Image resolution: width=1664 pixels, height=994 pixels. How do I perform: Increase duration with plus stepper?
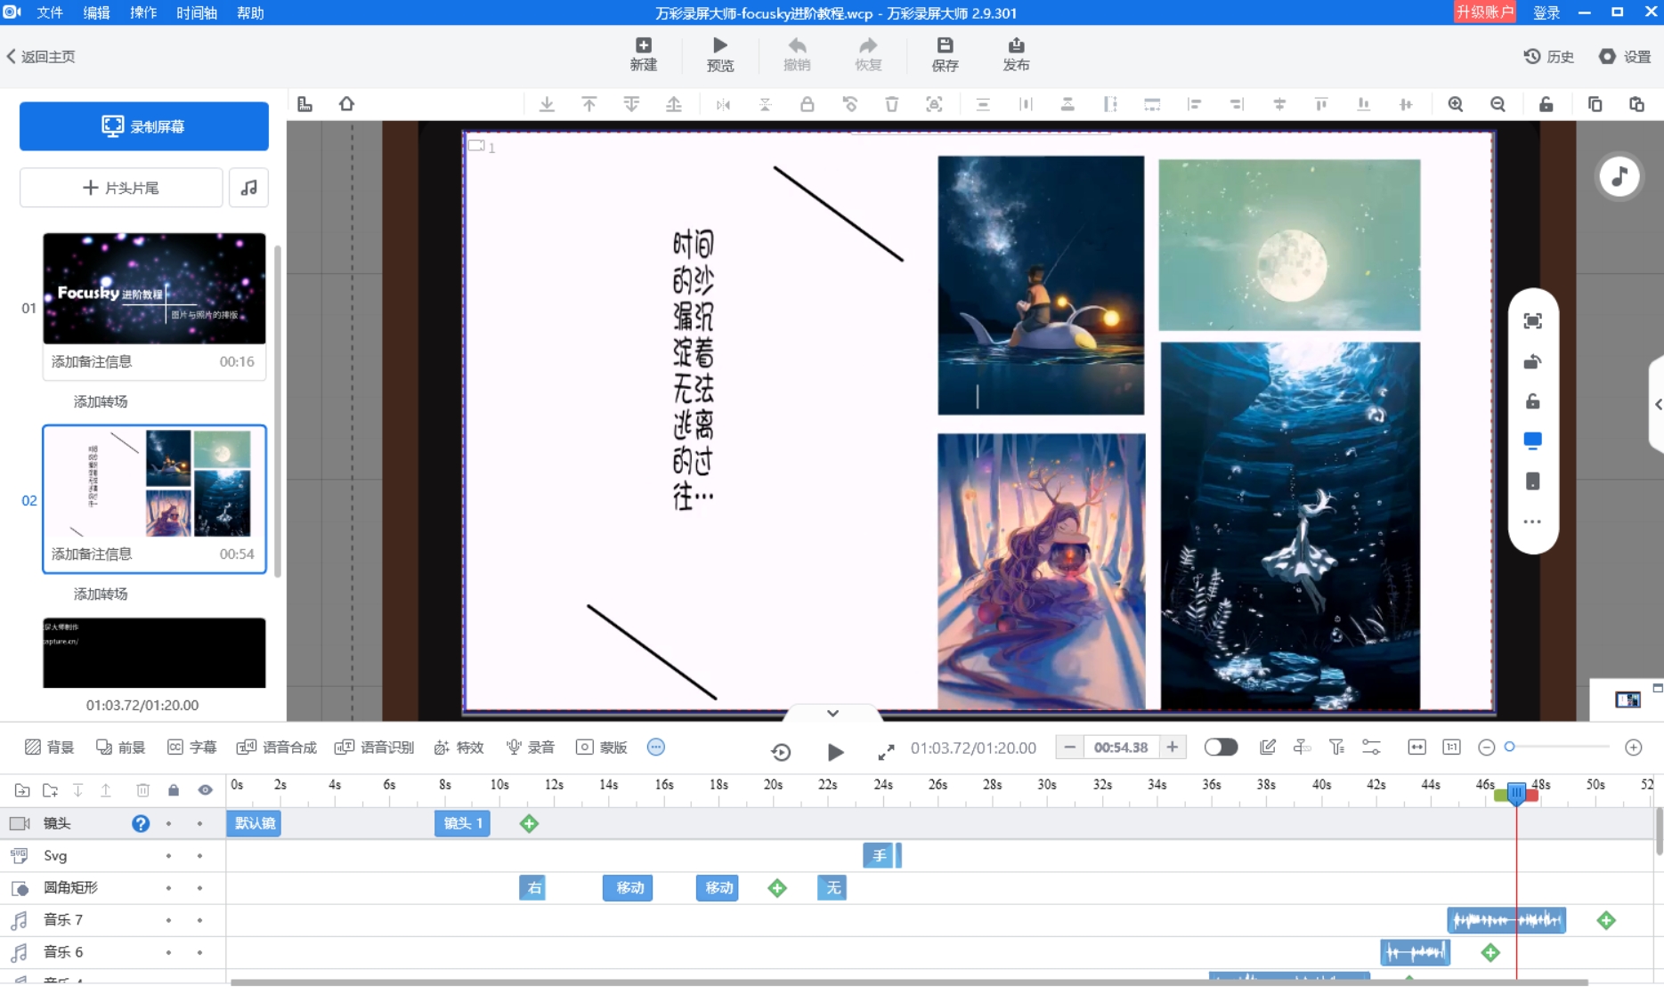1173,748
